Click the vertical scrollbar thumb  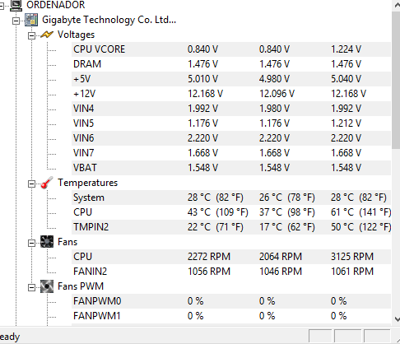396,80
